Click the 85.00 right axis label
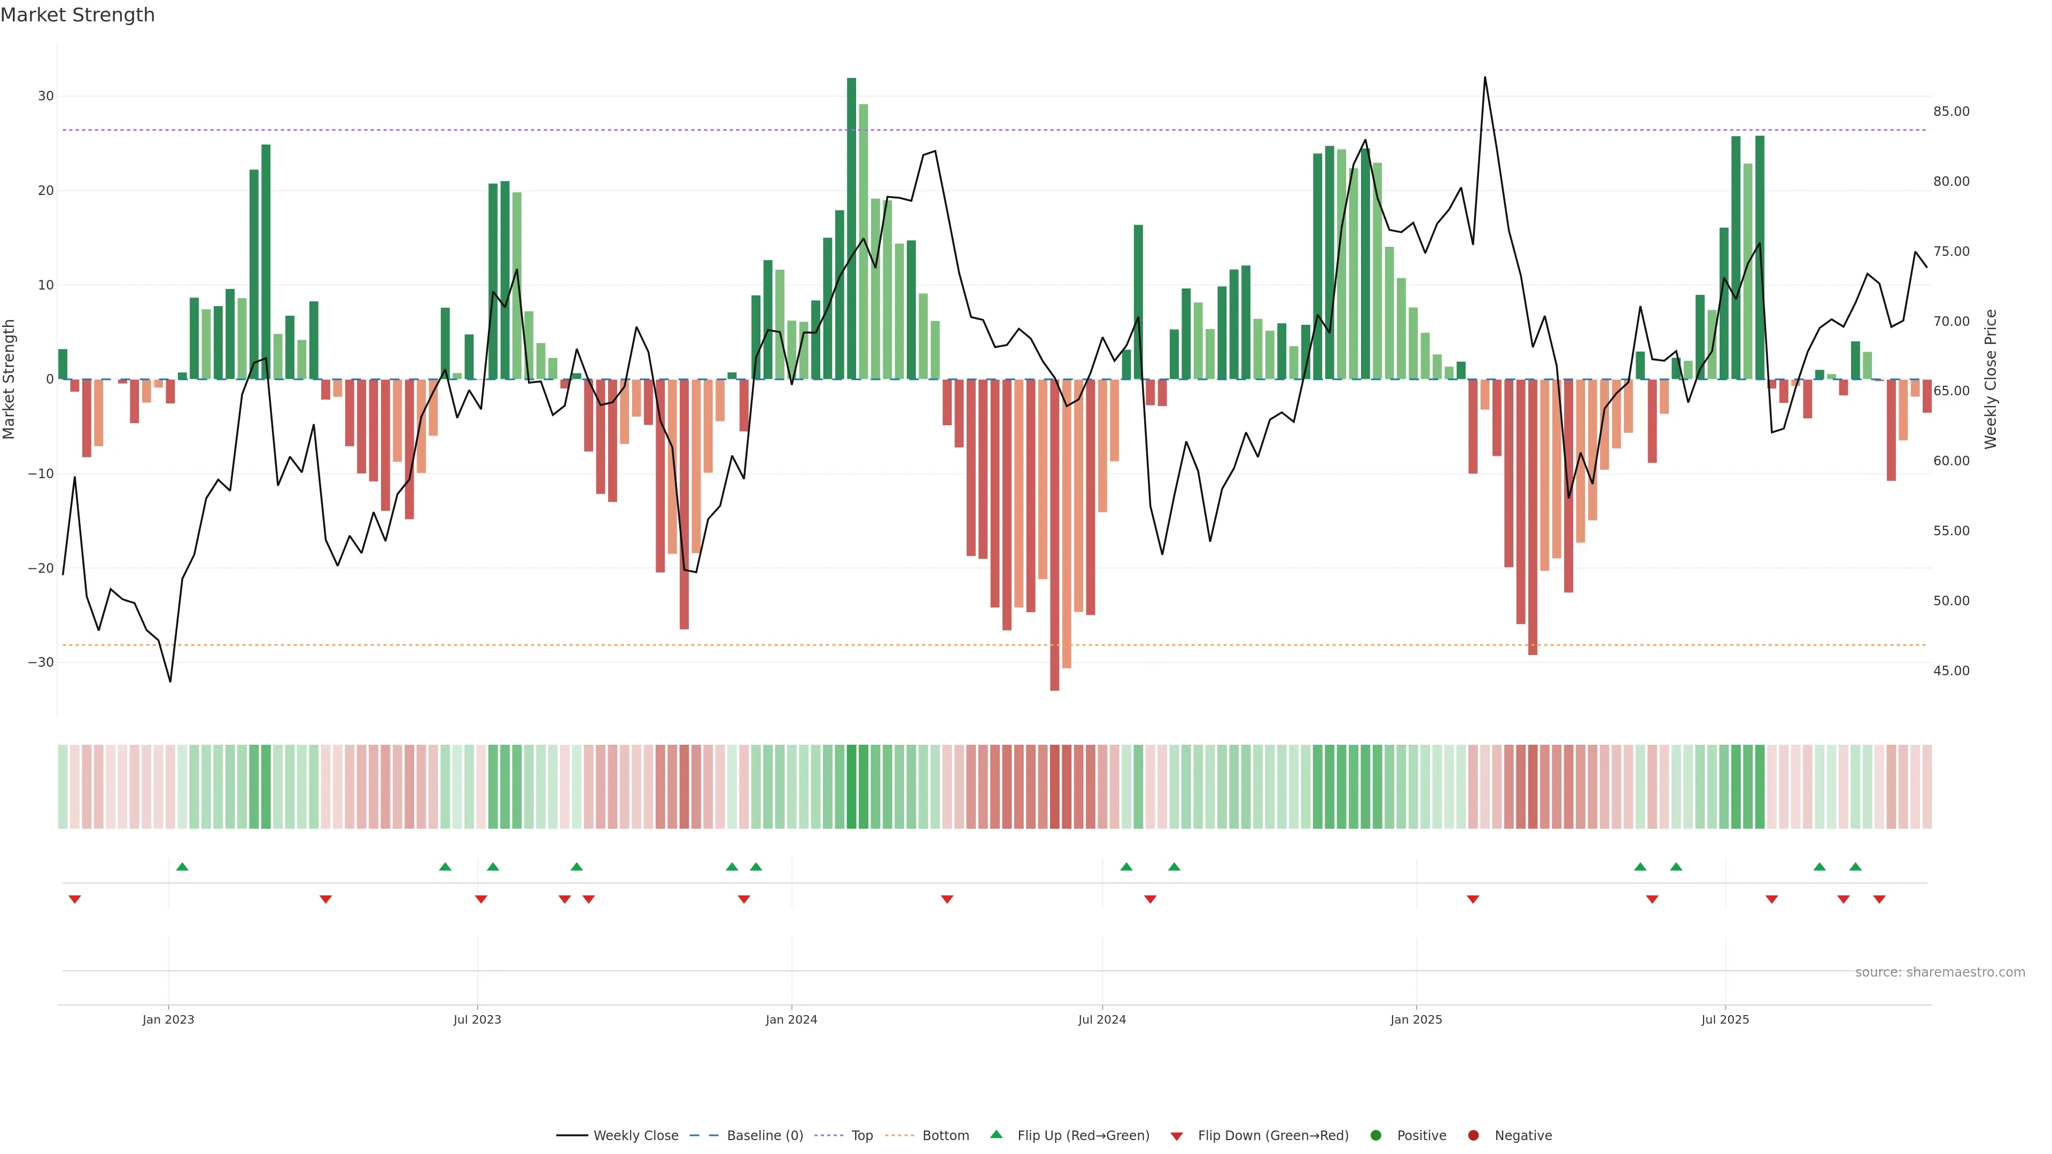 (x=1951, y=112)
